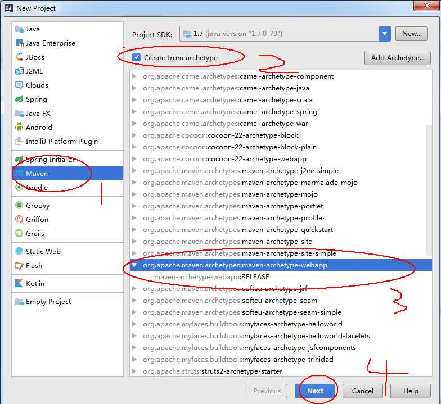Select cocoon-22-archetype-webapp row
Screen dimensions: 441x404
coord(281,158)
